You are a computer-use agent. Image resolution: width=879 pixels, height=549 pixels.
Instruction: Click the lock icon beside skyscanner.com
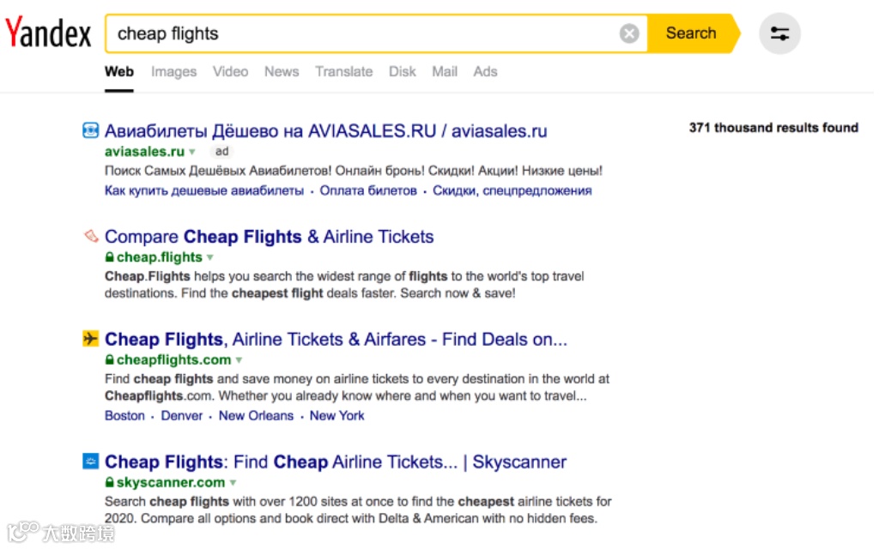point(109,482)
